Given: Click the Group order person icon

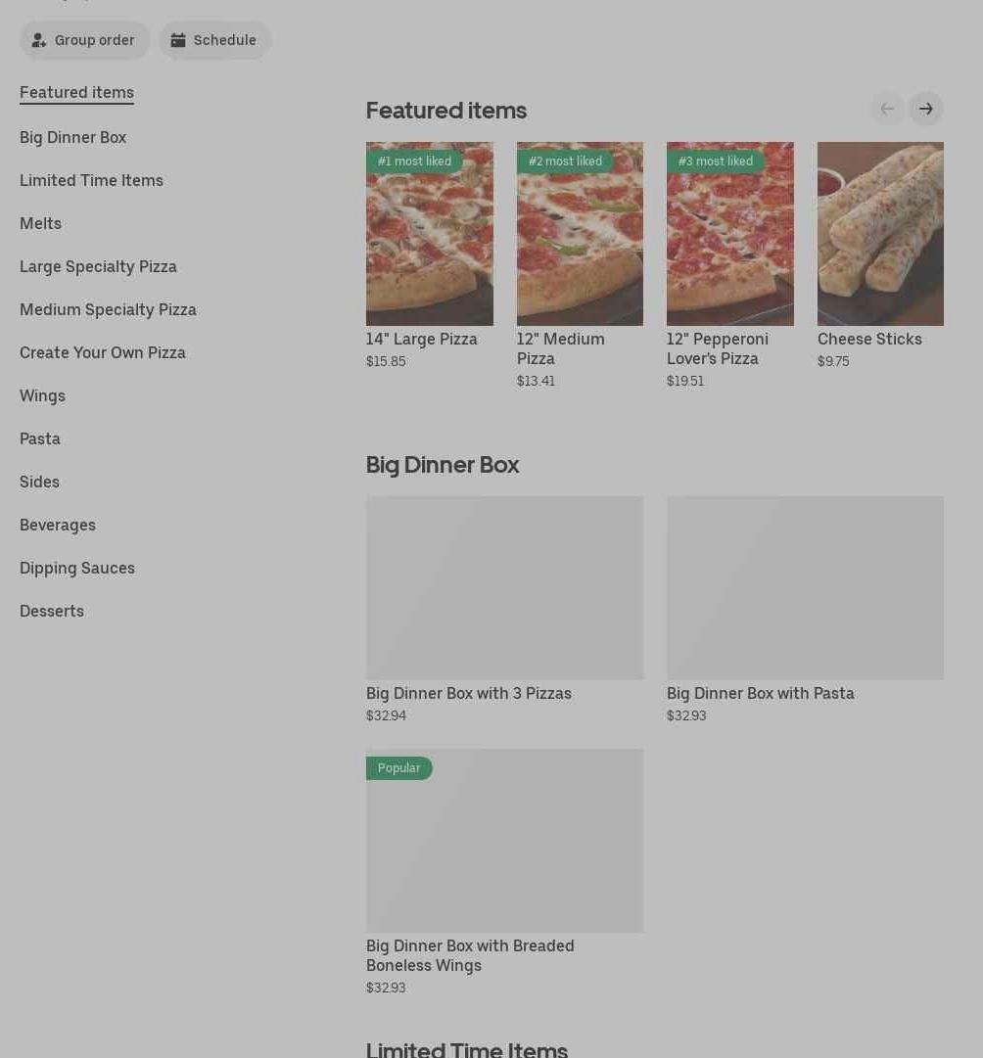Looking at the screenshot, I should tap(39, 40).
